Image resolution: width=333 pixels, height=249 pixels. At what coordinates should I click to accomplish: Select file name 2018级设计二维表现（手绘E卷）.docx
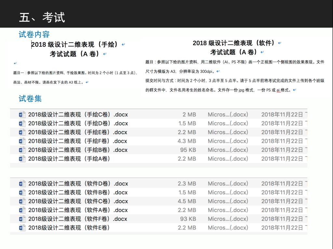(x=78, y=132)
